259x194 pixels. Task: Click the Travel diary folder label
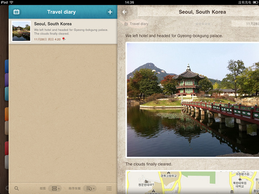point(139,24)
